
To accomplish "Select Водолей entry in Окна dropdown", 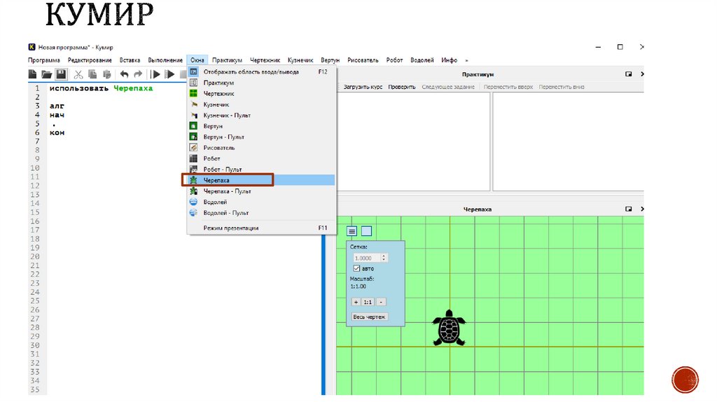I will (261, 202).
